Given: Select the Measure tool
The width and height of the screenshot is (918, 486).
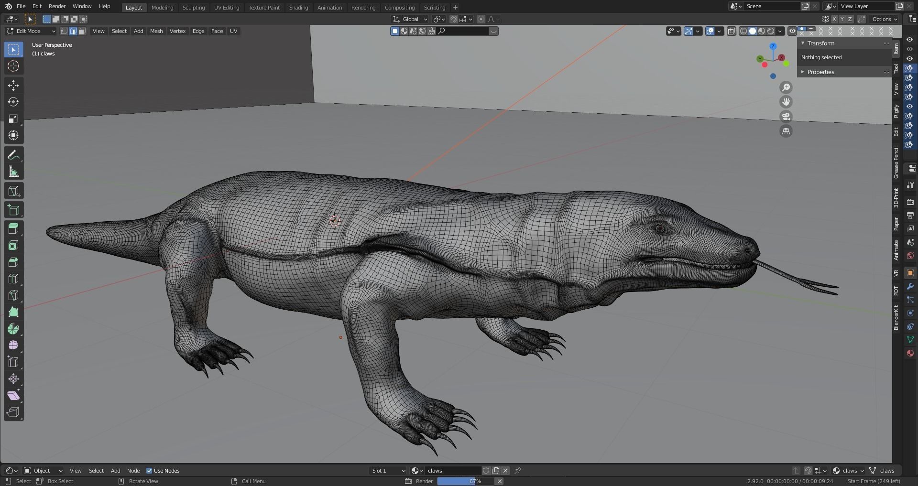Looking at the screenshot, I should (13, 172).
